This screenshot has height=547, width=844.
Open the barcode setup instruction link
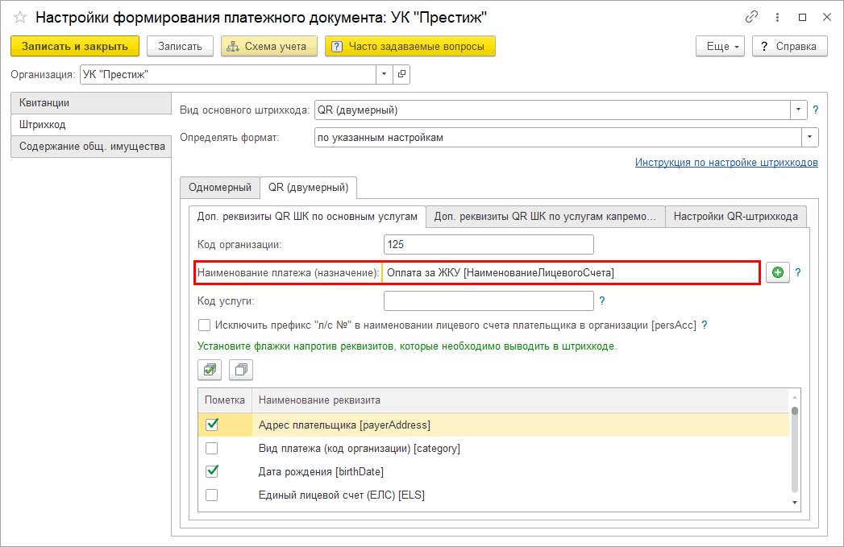pyautogui.click(x=726, y=162)
